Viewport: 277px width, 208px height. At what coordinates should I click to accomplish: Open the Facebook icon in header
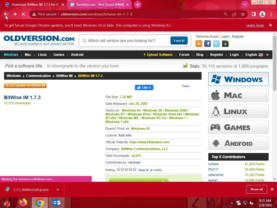click(x=207, y=44)
